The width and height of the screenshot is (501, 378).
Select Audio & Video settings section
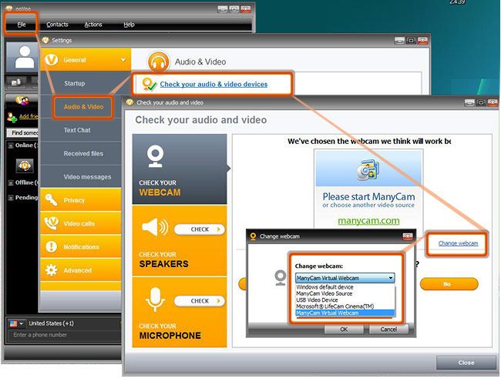(x=83, y=107)
